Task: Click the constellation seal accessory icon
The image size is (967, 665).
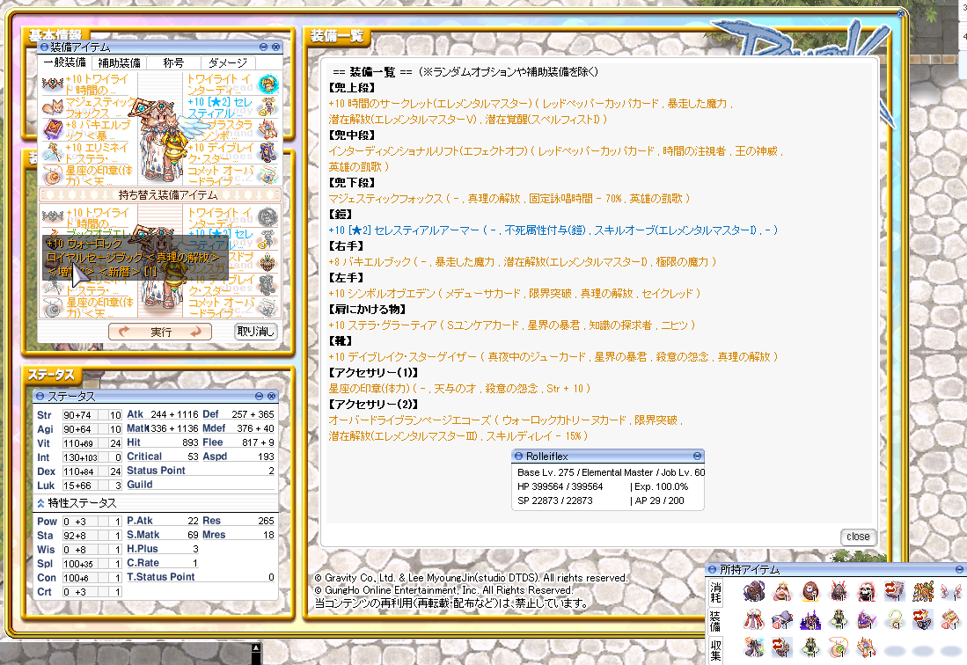Action: (x=52, y=173)
